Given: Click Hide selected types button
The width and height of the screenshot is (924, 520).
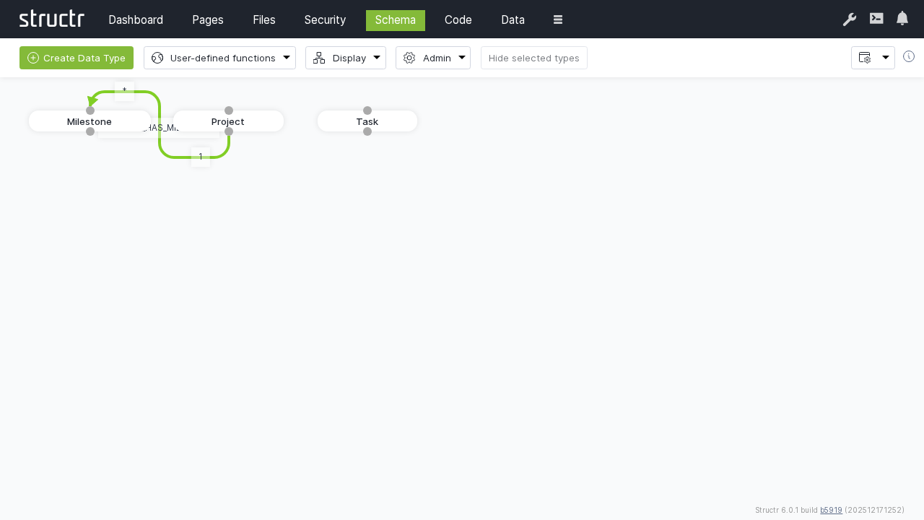Looking at the screenshot, I should (534, 58).
